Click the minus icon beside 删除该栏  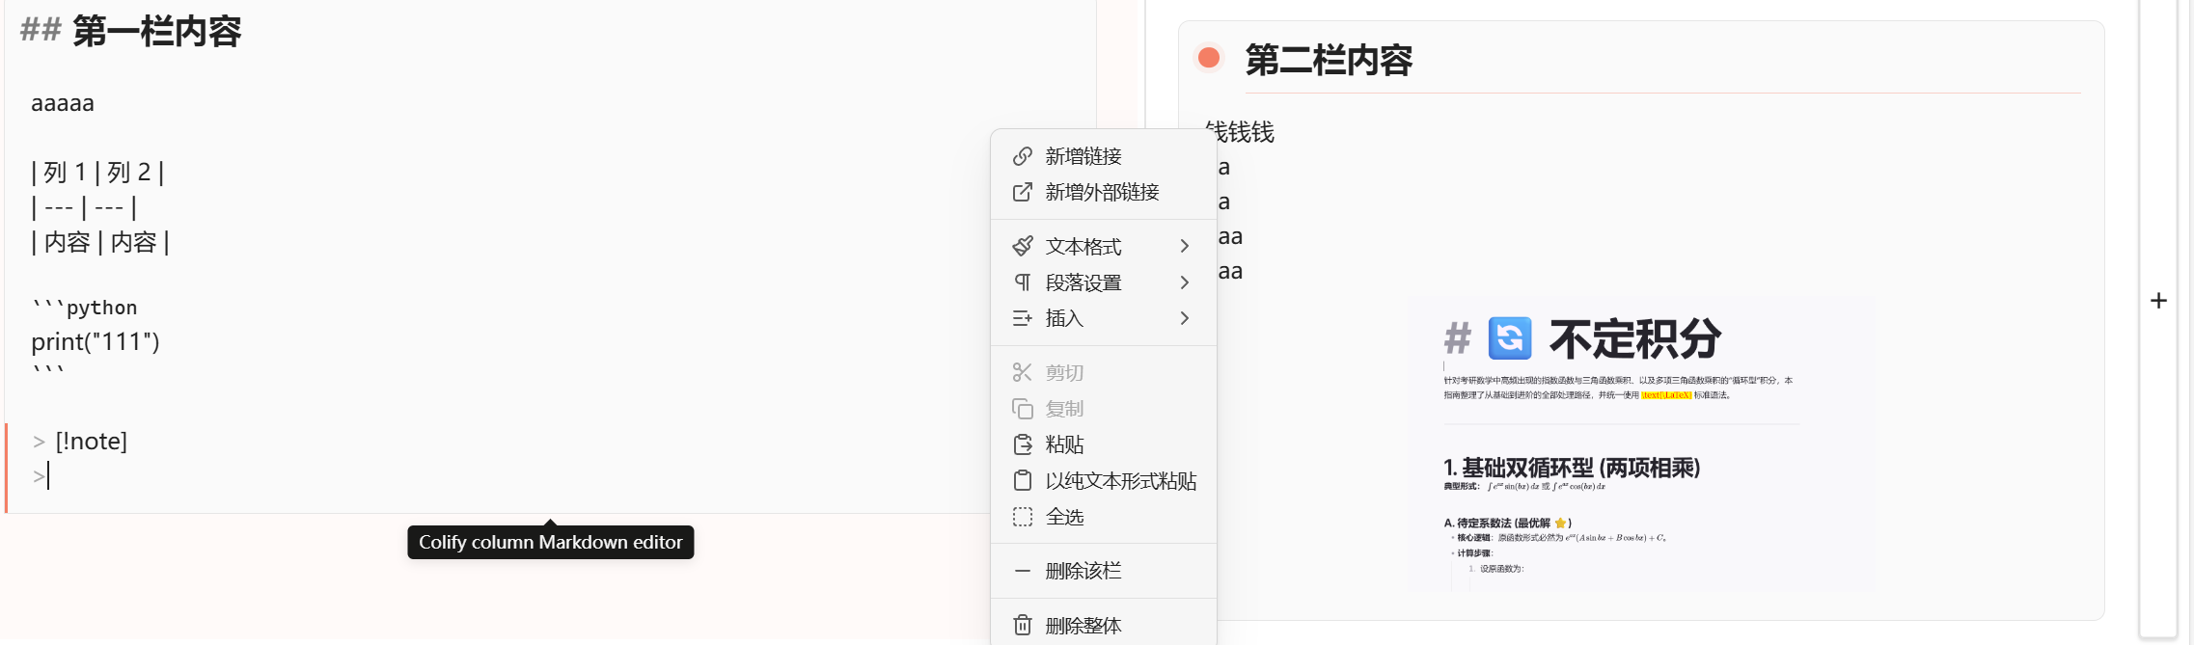pos(1023,571)
